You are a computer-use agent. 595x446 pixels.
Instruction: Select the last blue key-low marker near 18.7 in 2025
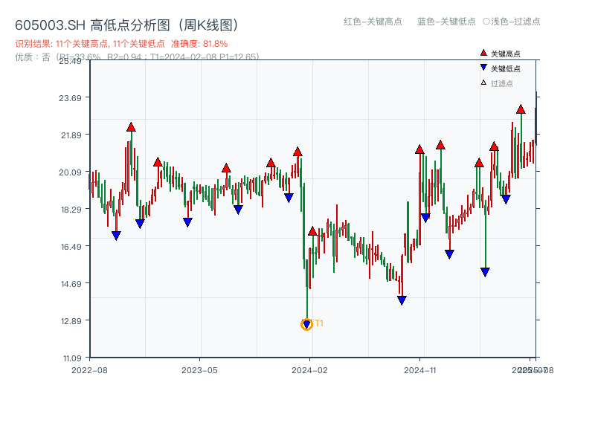tap(506, 199)
